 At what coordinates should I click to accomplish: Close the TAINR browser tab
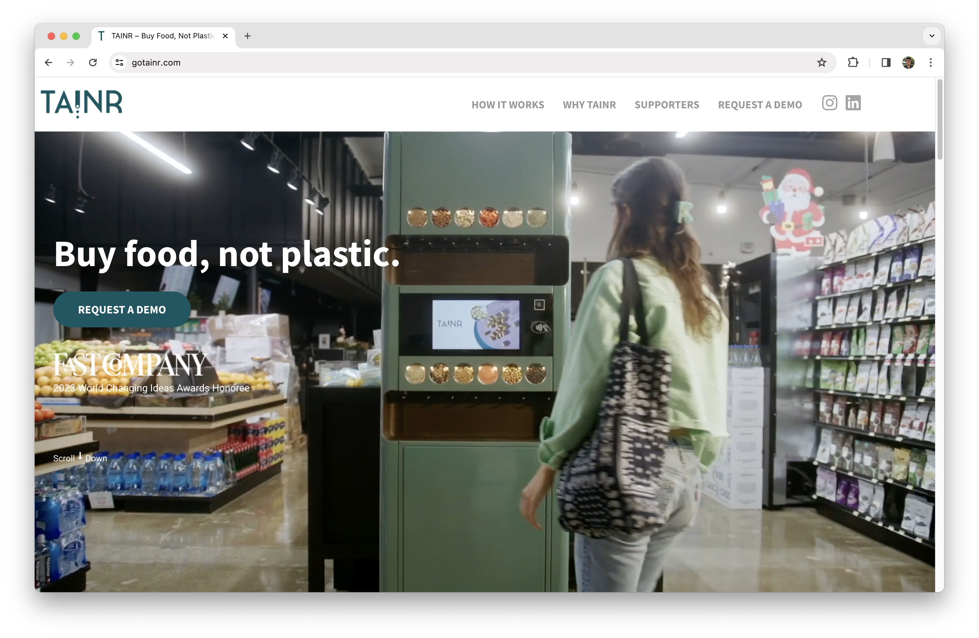pos(225,36)
